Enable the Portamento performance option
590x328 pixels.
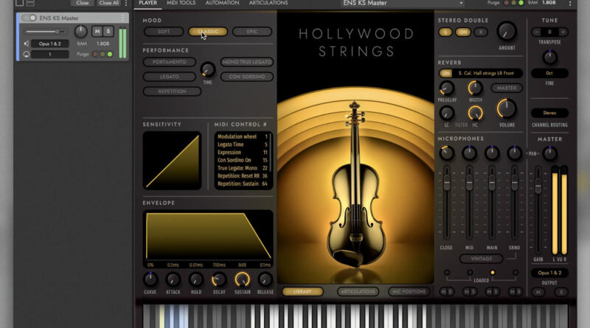(x=170, y=62)
